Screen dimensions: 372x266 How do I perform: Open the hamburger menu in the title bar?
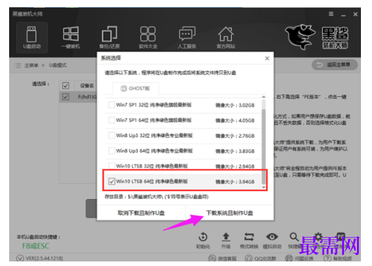331,14
